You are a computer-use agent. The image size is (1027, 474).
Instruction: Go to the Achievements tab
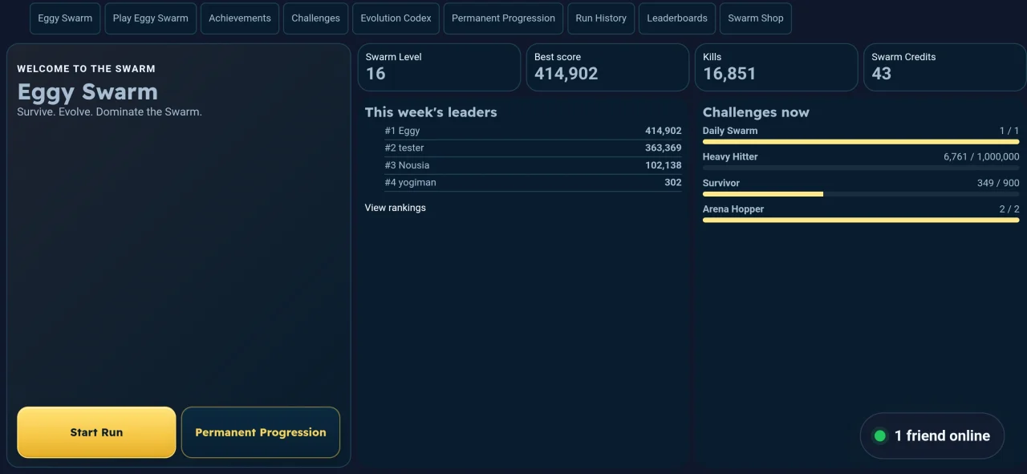(x=240, y=18)
